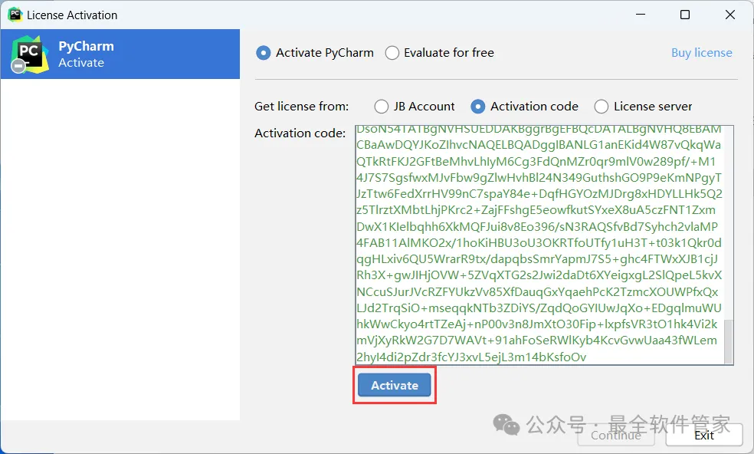The width and height of the screenshot is (754, 454).
Task: Click the 'Get license from:' label
Action: click(x=301, y=107)
